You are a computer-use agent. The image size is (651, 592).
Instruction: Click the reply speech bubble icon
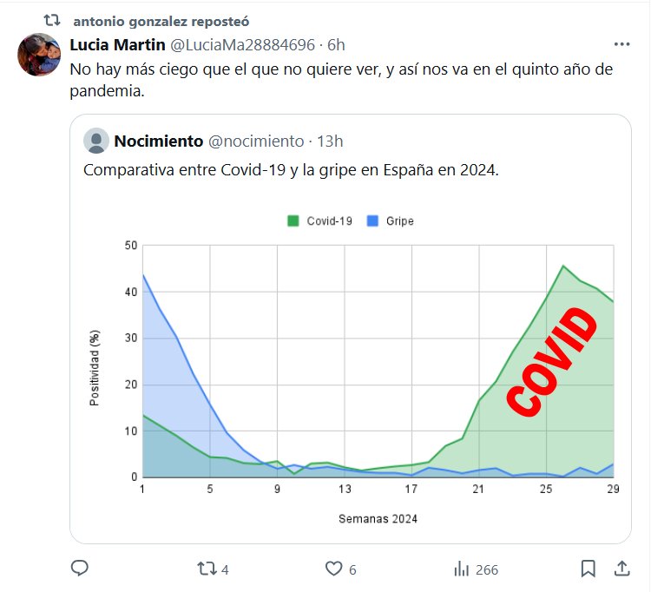point(80,569)
